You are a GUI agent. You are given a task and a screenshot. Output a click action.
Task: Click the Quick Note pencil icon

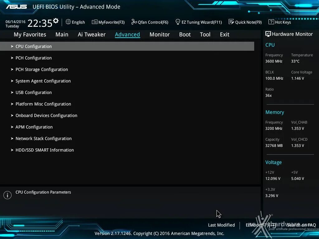click(x=231, y=22)
